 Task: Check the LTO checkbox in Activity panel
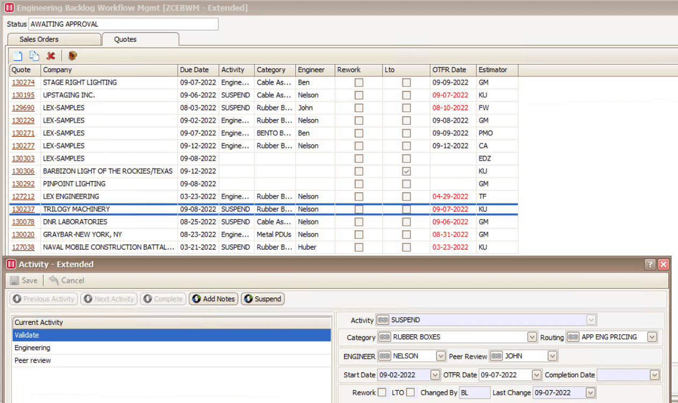pyautogui.click(x=411, y=392)
